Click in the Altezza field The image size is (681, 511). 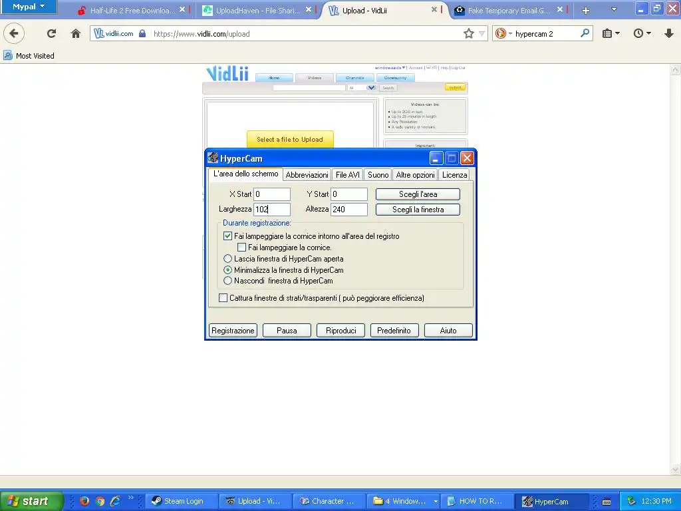coord(349,210)
